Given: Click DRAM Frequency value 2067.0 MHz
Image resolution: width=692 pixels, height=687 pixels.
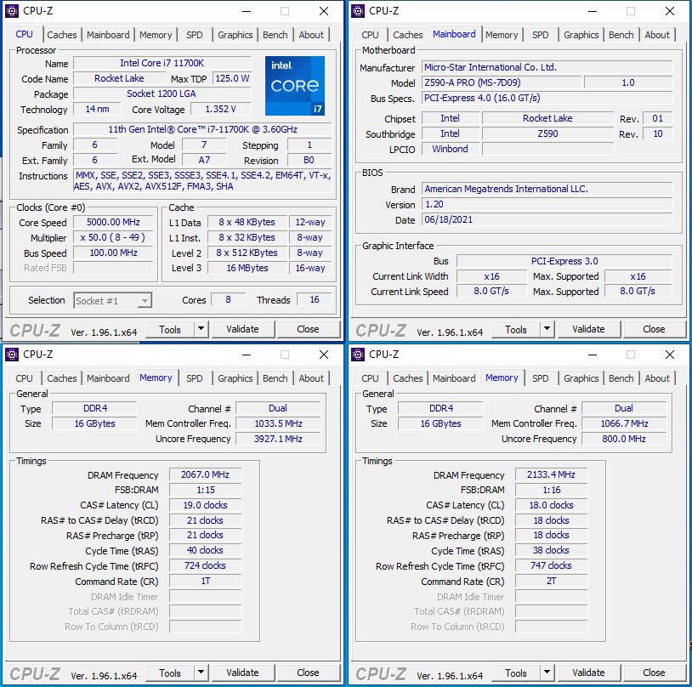Looking at the screenshot, I should [x=205, y=474].
